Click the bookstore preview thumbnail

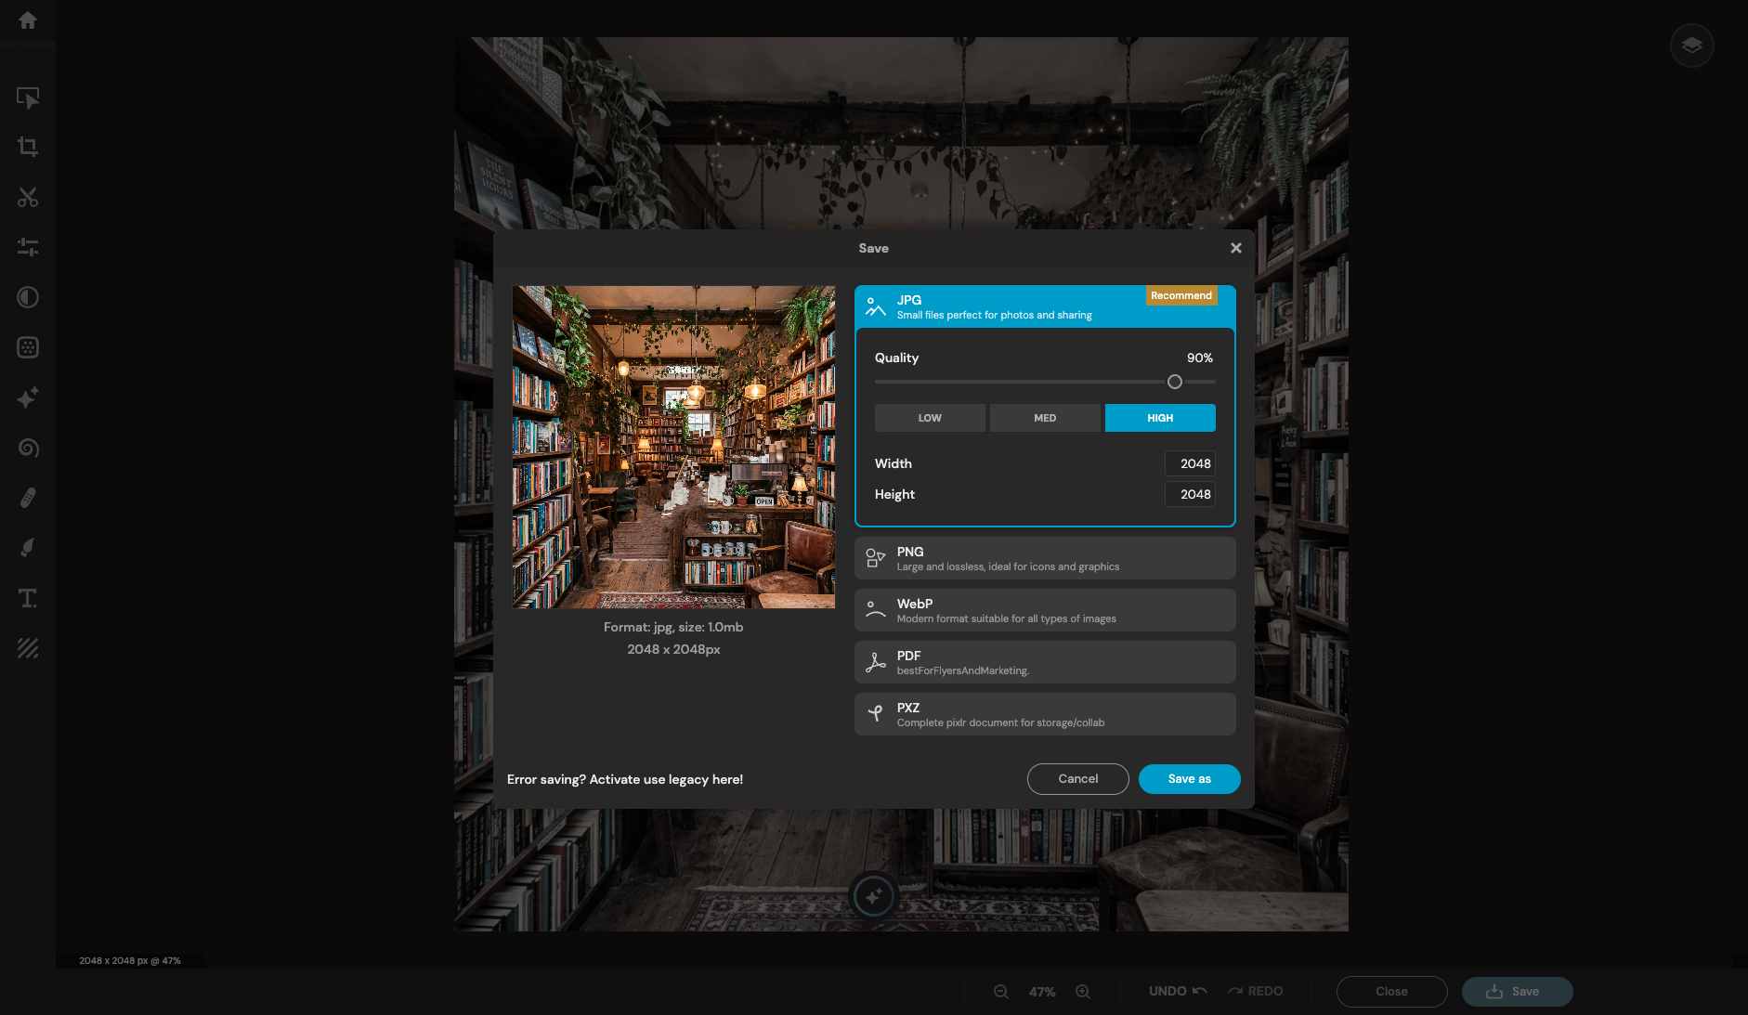point(673,447)
